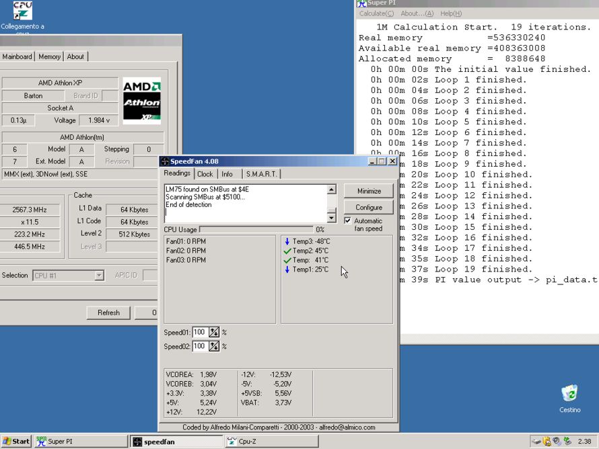Click the third system tray icon
599x449 pixels.
pyautogui.click(x=557, y=441)
